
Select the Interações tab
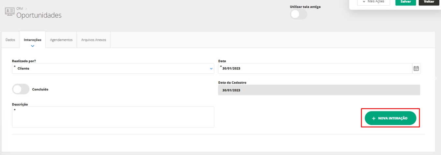point(32,40)
